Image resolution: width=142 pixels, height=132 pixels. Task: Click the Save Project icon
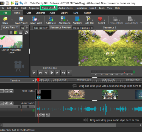pos(21,19)
